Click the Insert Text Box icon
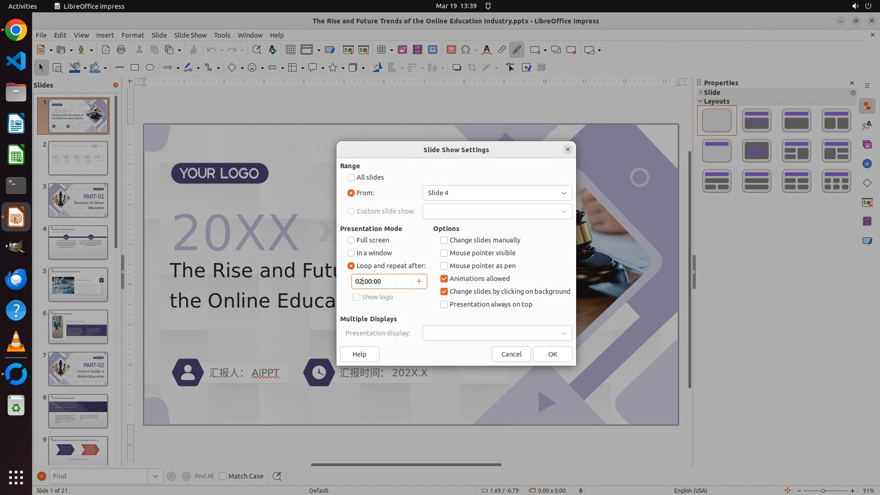The height and width of the screenshot is (495, 880). [x=451, y=50]
